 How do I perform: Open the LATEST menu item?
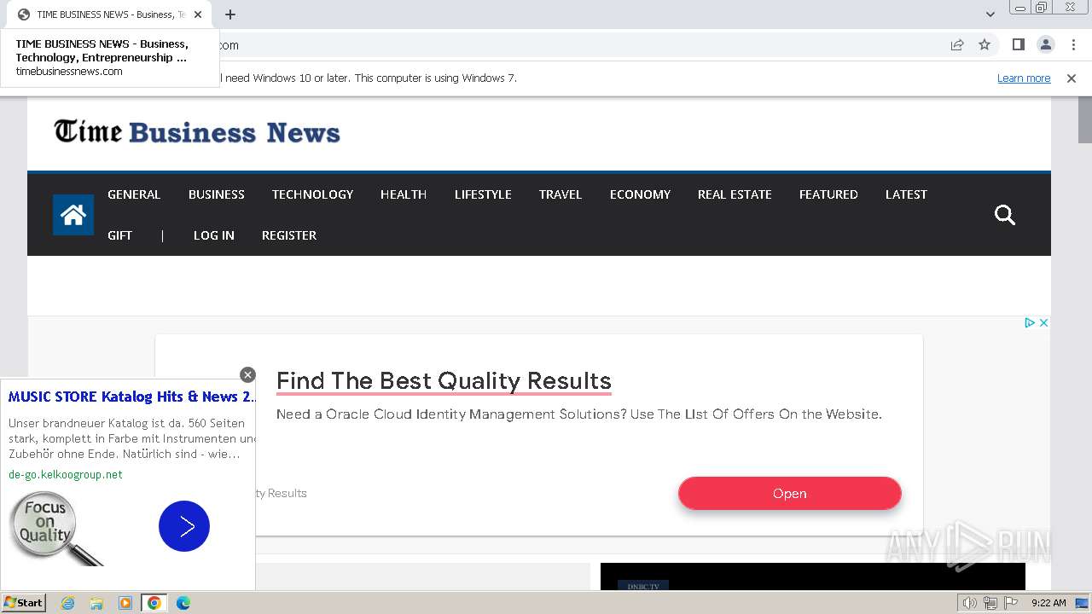click(x=906, y=194)
